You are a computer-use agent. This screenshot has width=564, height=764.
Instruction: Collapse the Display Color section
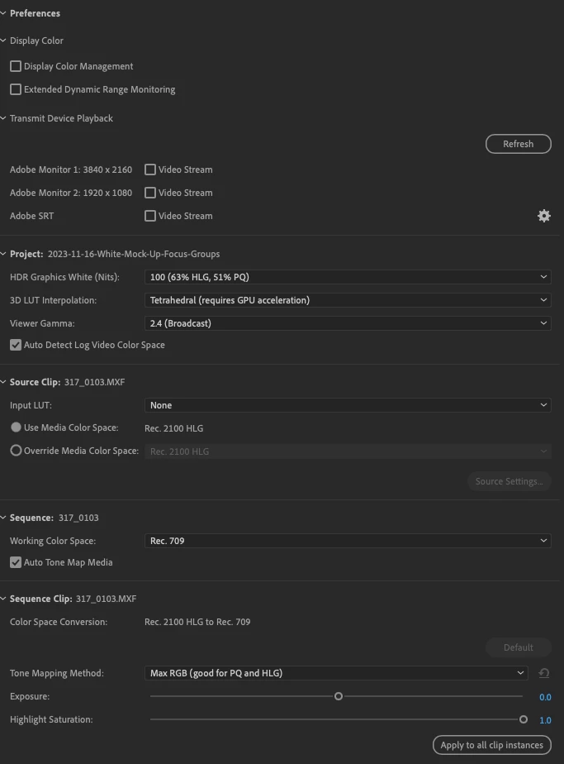[3, 41]
